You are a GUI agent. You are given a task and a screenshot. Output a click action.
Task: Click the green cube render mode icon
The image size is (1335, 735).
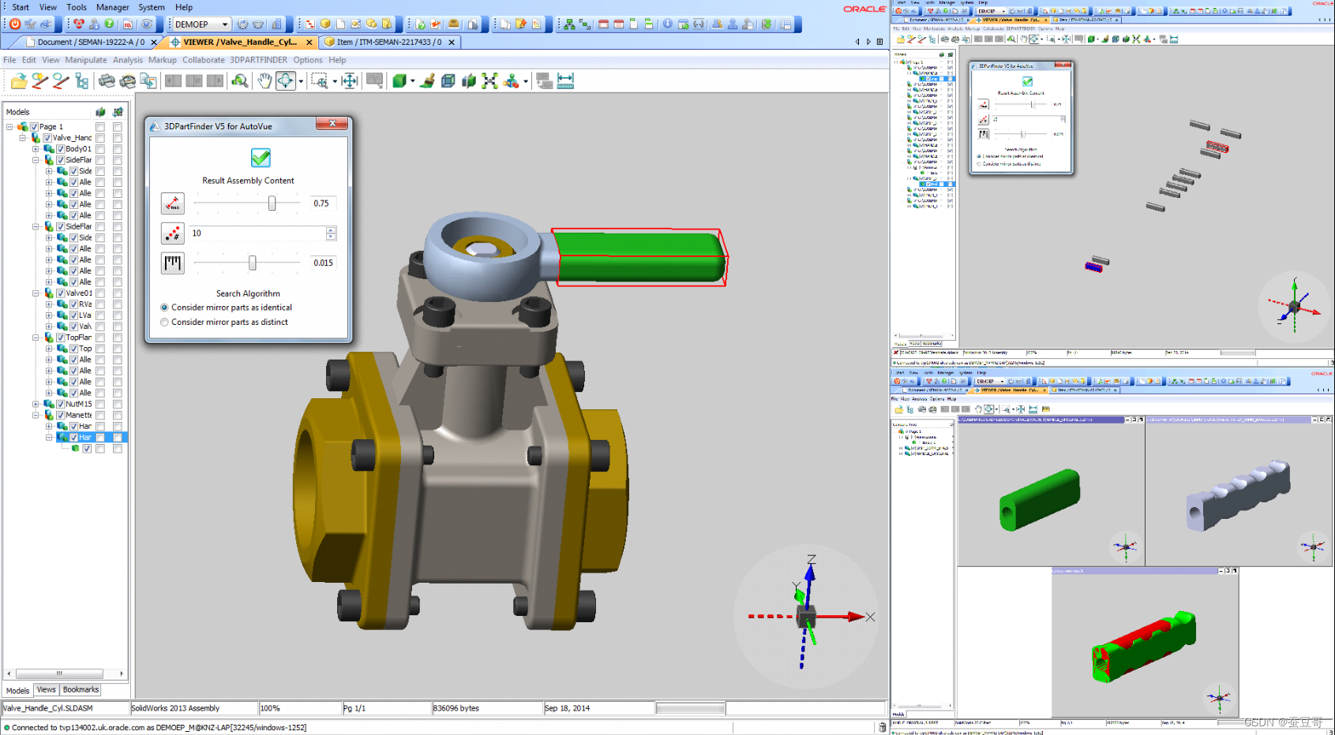pyautogui.click(x=399, y=81)
